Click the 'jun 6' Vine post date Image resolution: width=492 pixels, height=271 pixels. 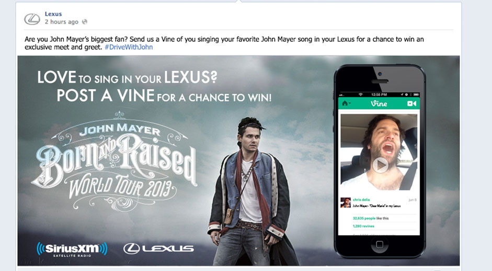coord(413,199)
